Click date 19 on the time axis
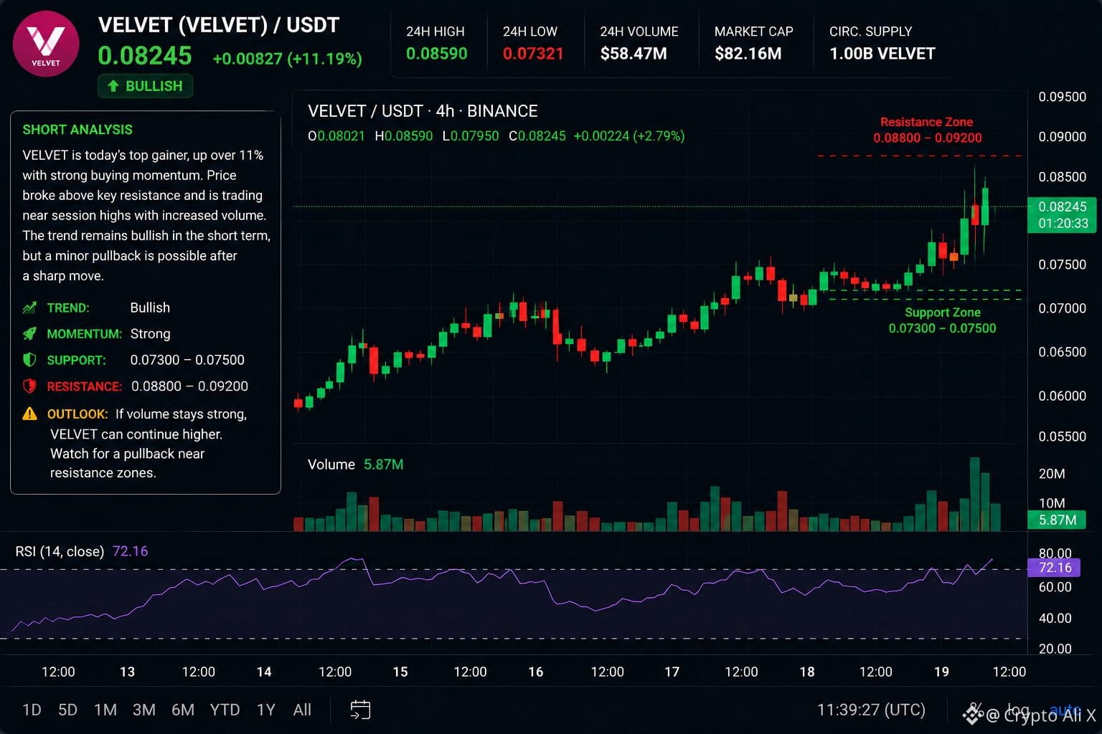1102x734 pixels. point(941,672)
